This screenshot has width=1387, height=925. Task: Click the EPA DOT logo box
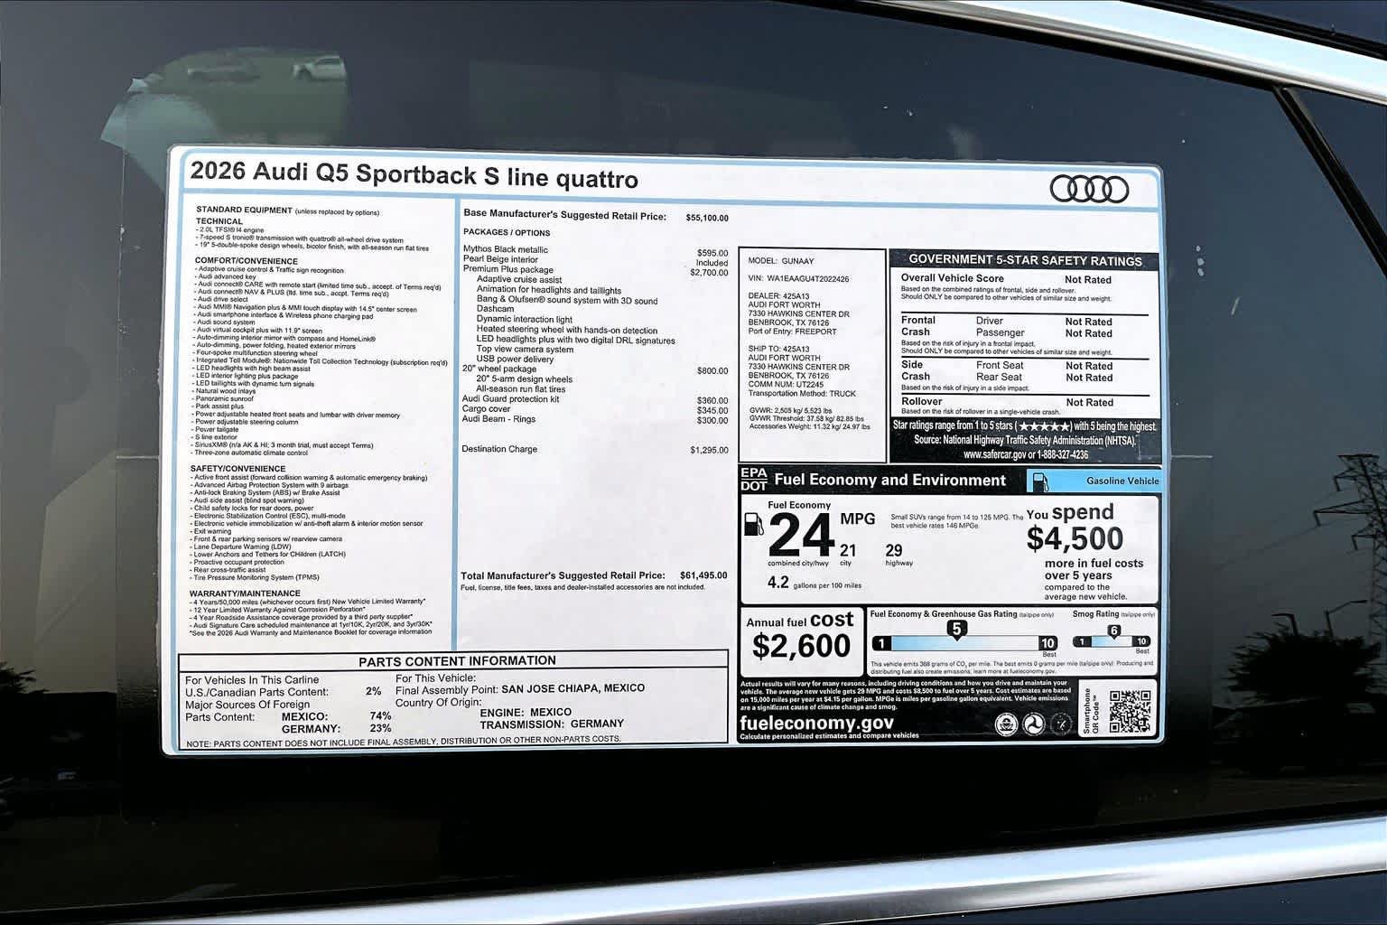point(753,480)
